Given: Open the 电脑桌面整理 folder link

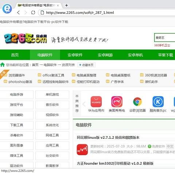Looking at the screenshot, I should [x=86, y=75].
